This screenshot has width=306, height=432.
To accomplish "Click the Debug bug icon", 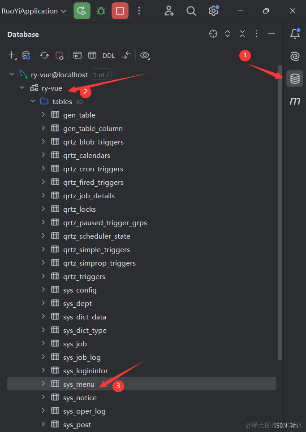I will pos(101,11).
